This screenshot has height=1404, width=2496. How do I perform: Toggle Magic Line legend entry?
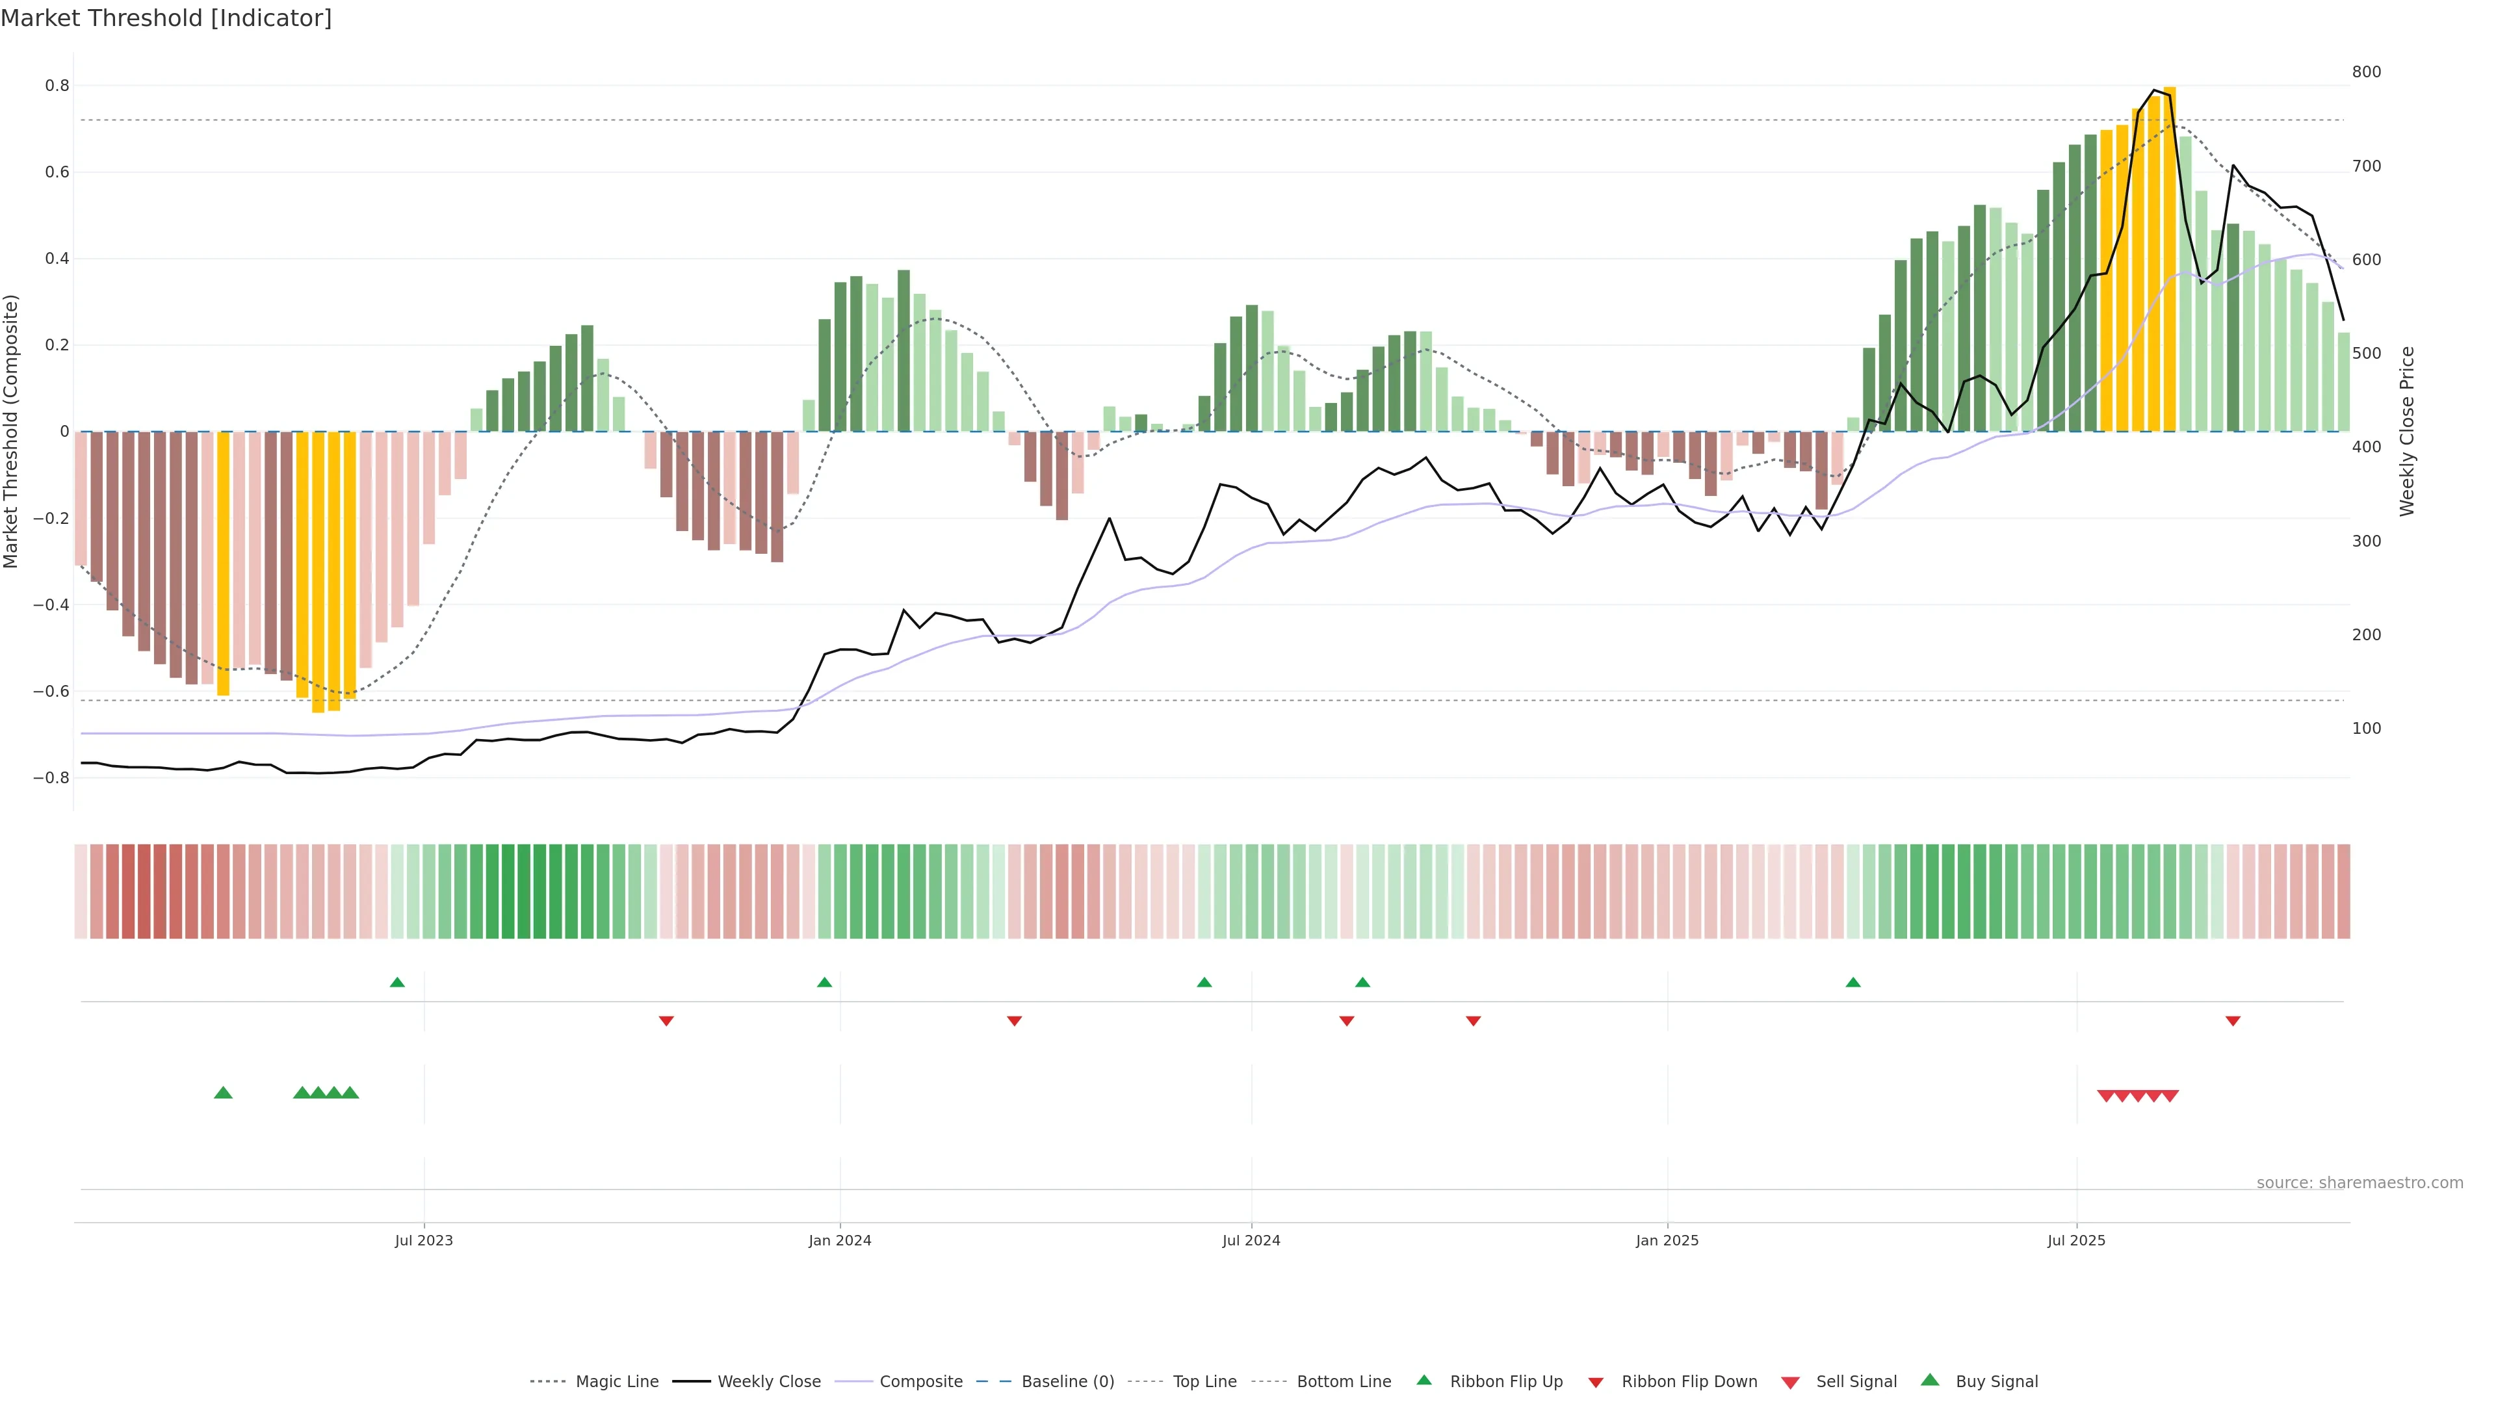click(616, 1382)
